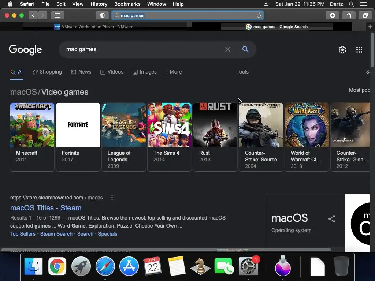Switch to Shopping results

point(47,72)
